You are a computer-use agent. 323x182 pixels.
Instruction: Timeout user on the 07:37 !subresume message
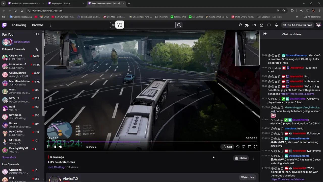273,81
